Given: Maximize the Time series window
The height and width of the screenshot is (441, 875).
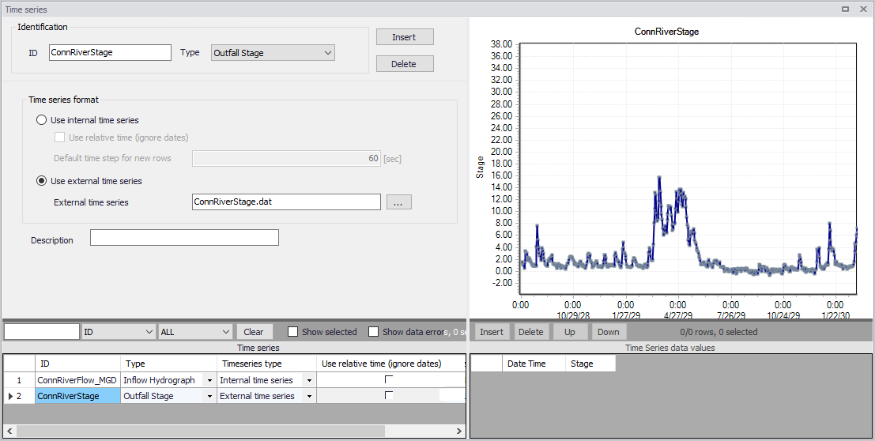Looking at the screenshot, I should (846, 9).
